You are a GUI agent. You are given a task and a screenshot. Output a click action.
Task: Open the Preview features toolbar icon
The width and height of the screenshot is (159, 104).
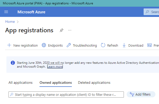[150, 45]
